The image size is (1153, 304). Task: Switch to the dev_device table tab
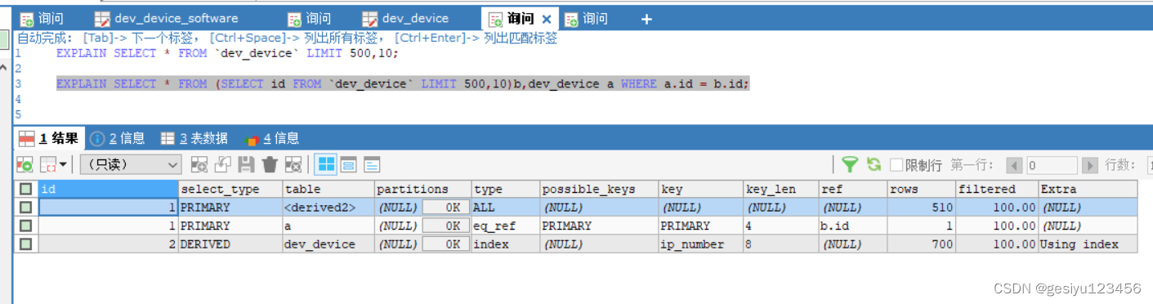click(x=405, y=18)
